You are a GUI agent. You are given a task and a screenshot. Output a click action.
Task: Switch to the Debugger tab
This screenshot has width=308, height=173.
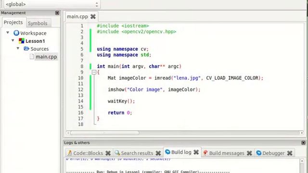pos(273,153)
